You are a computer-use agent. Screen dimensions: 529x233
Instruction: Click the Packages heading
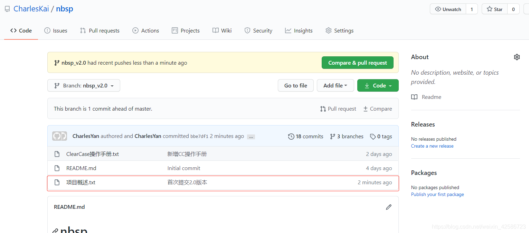pos(424,173)
